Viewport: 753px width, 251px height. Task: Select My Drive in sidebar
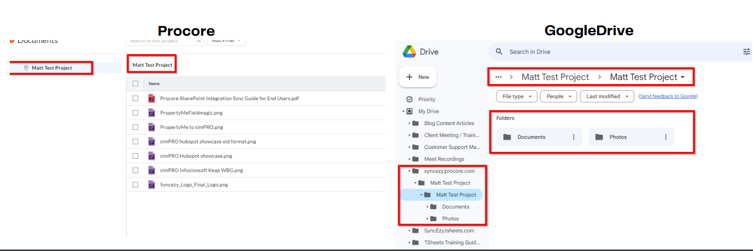[428, 111]
